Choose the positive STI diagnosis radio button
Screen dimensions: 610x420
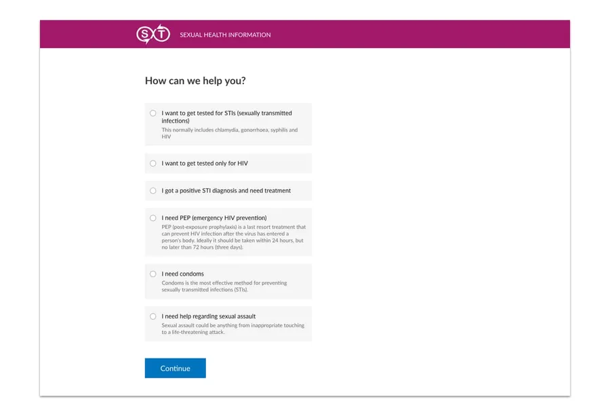coord(153,190)
